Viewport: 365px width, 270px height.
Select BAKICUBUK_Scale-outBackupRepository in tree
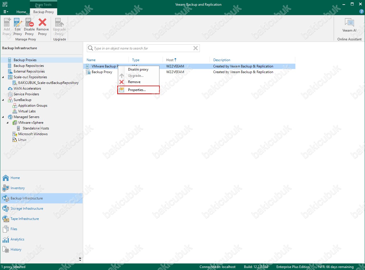pyautogui.click(x=48, y=83)
